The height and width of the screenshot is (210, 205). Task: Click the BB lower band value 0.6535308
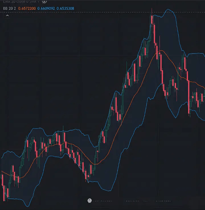pyautogui.click(x=65, y=9)
